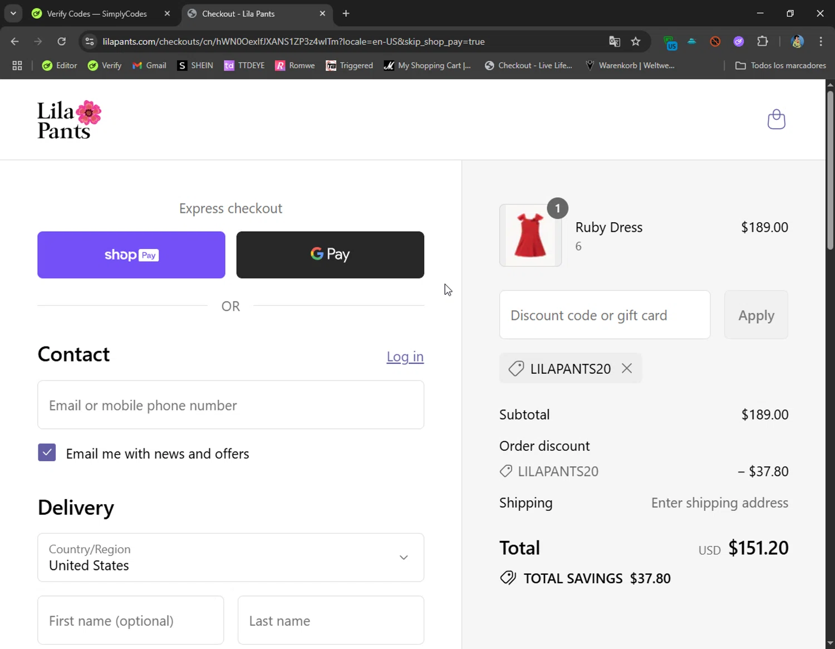Bookmark this page with the star icon
This screenshot has width=835, height=649.
(636, 41)
